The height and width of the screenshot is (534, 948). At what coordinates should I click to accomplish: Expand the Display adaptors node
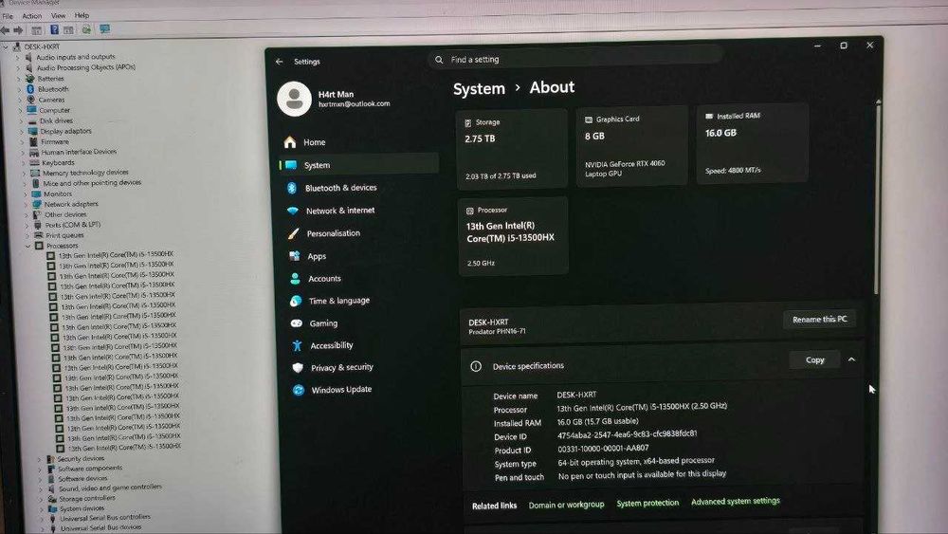coord(21,131)
